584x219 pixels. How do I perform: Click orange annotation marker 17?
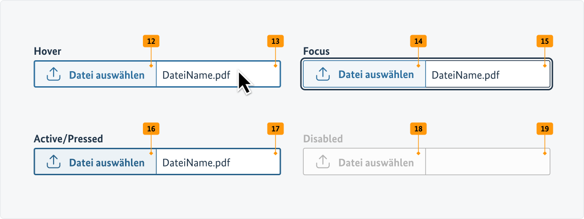[x=275, y=129]
